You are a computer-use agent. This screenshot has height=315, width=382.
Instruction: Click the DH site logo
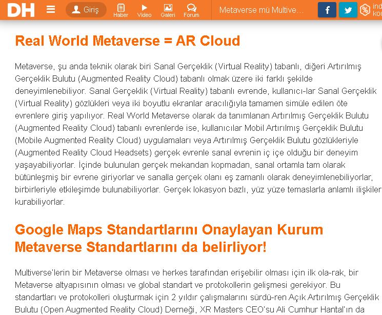click(x=21, y=10)
